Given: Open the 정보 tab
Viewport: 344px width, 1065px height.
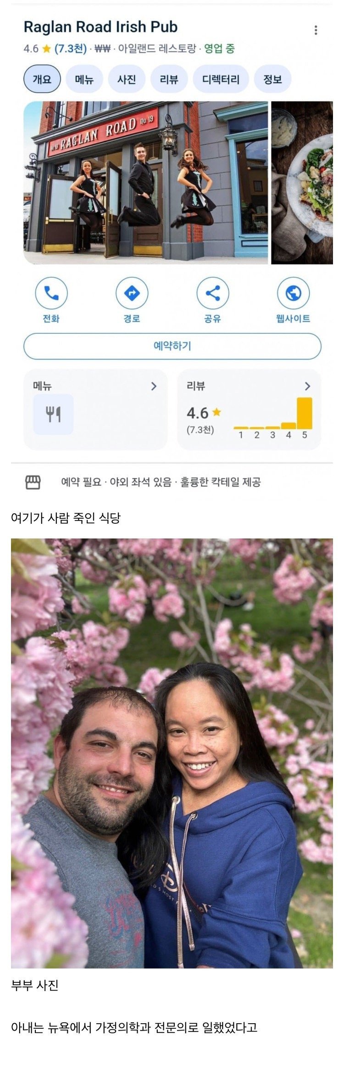Looking at the screenshot, I should click(x=272, y=79).
